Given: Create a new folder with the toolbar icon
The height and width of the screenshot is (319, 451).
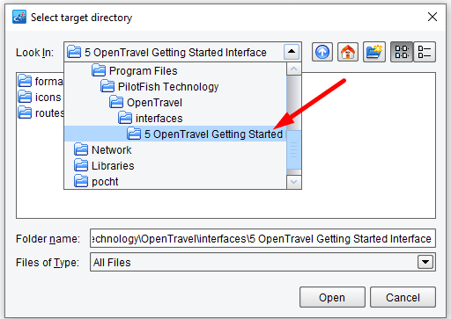Looking at the screenshot, I should pos(374,52).
